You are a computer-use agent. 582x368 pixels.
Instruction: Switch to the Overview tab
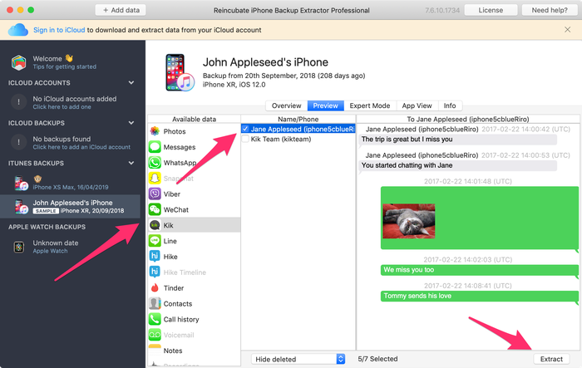[x=286, y=105]
